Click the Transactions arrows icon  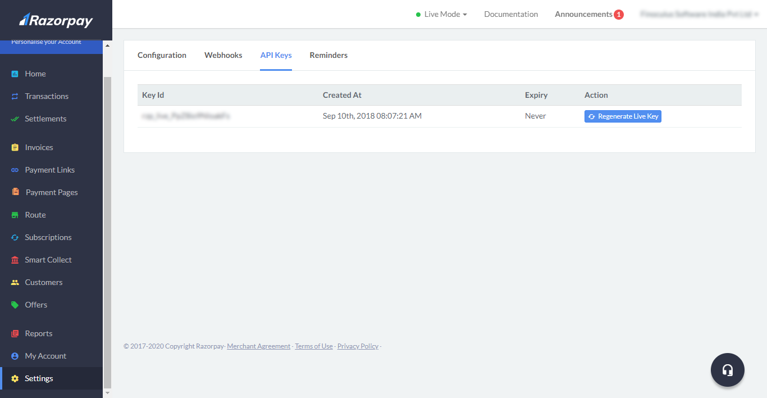(15, 96)
